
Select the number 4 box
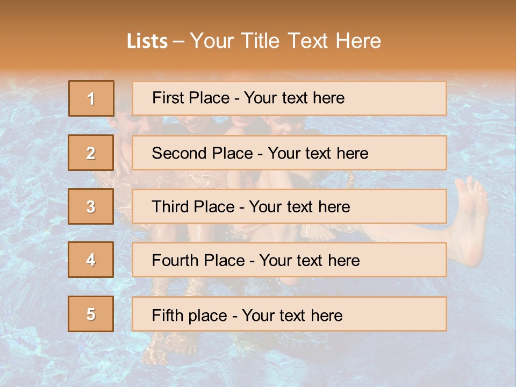tap(91, 260)
